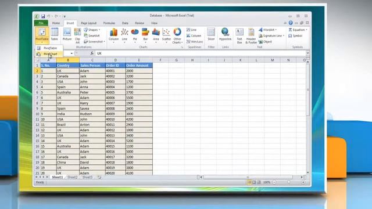Click the Save icon in quick access toolbar
The image size is (372, 209).
(x=43, y=16)
